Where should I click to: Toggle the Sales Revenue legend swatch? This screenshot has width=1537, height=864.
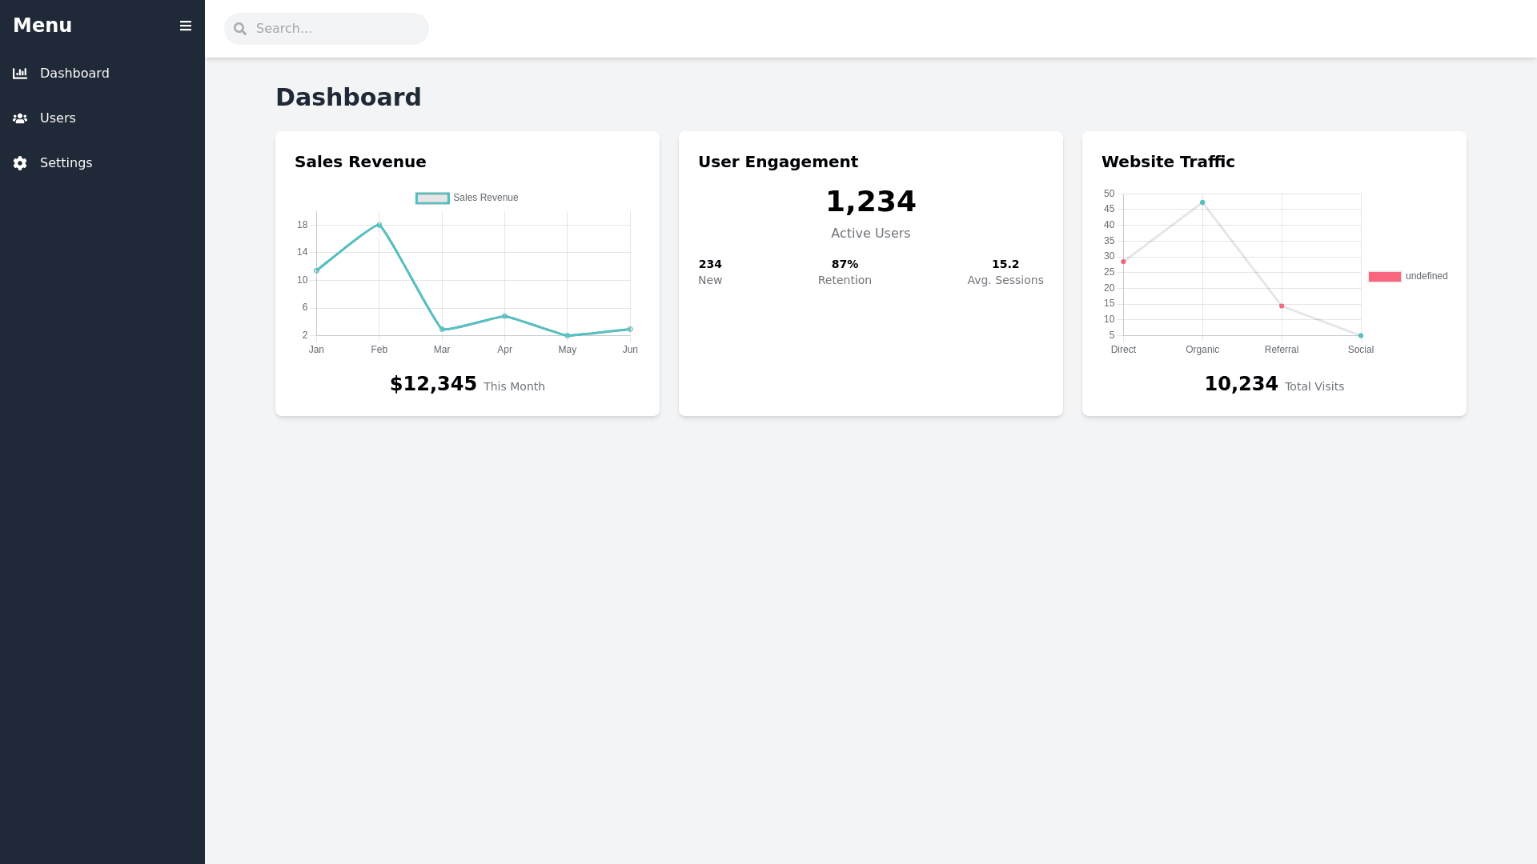[x=432, y=198]
